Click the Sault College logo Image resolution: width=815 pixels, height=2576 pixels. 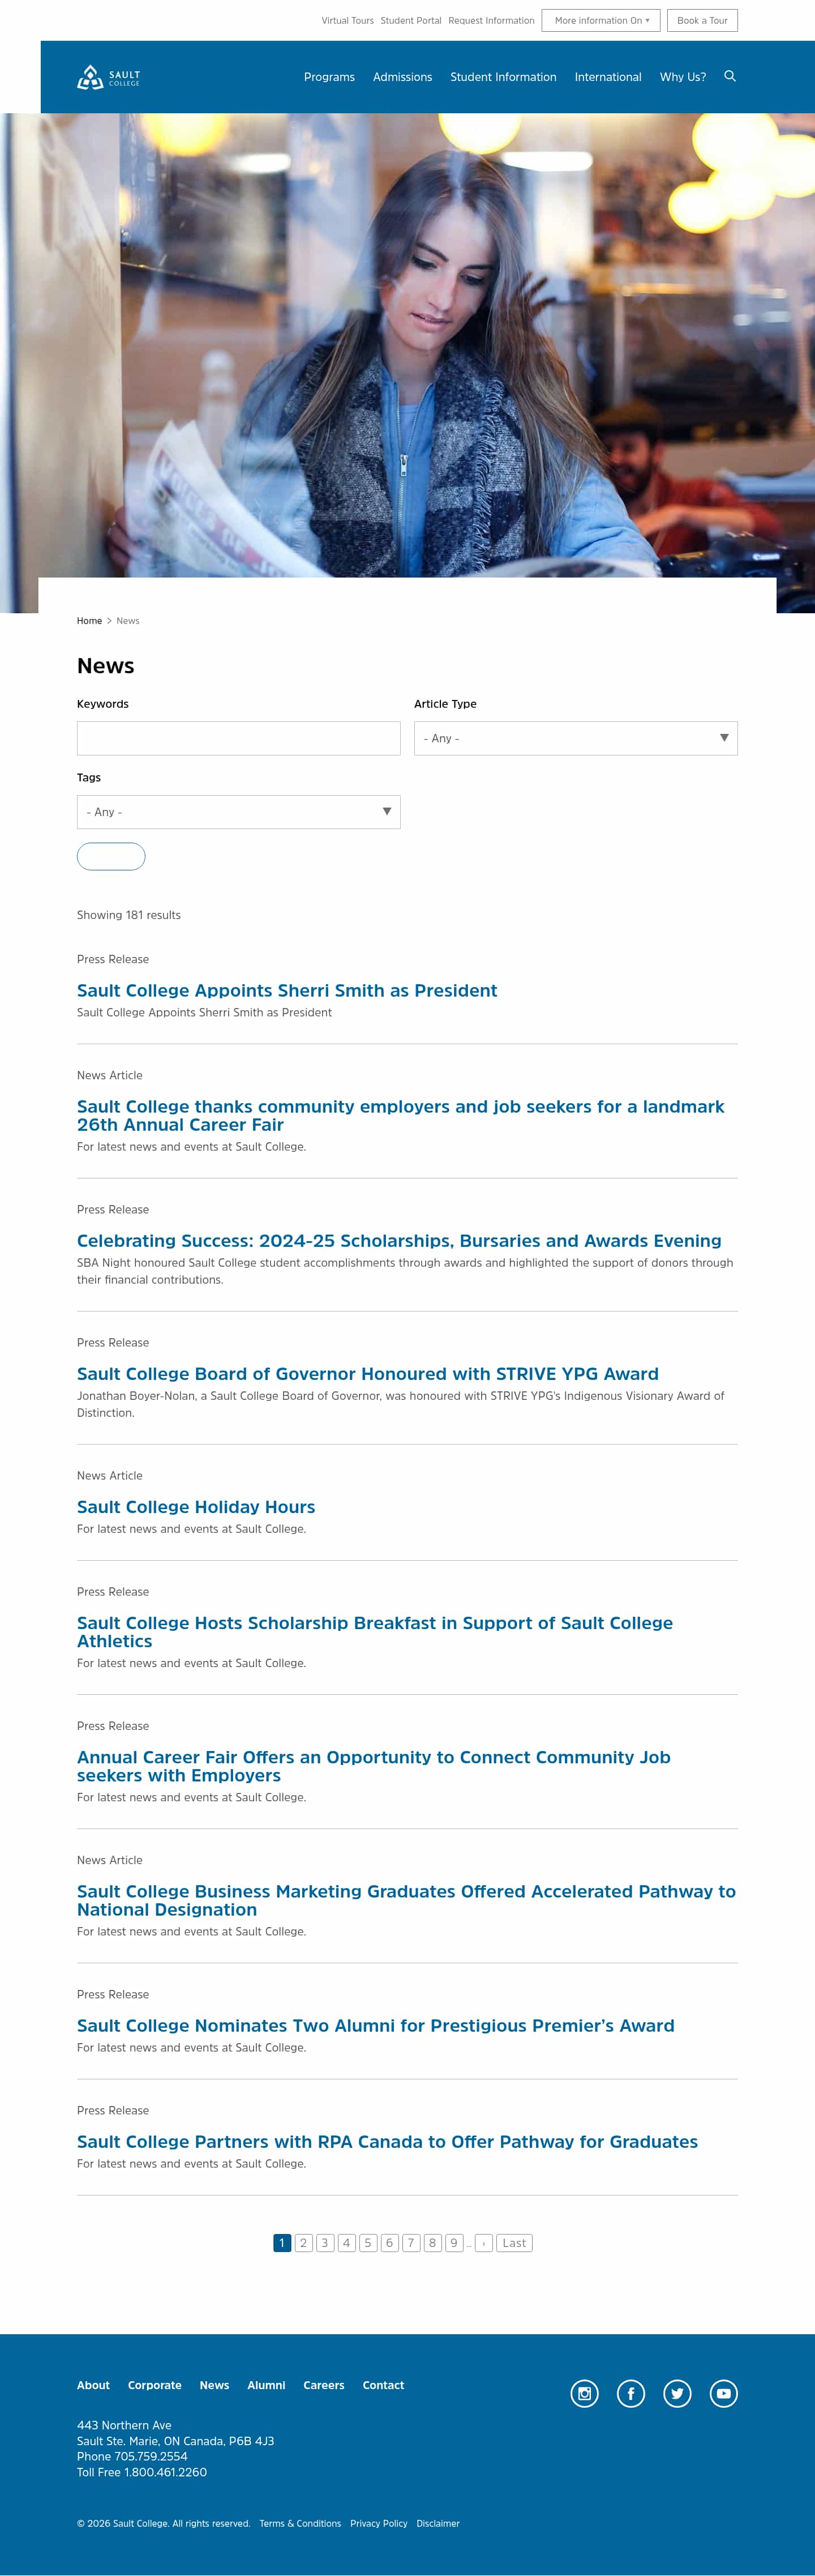click(109, 77)
